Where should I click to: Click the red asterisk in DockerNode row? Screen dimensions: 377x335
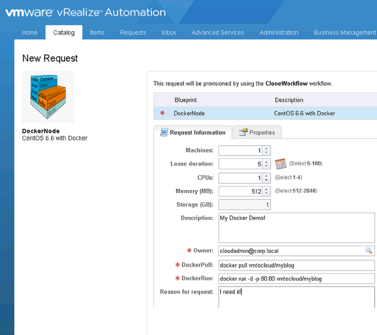coord(163,113)
